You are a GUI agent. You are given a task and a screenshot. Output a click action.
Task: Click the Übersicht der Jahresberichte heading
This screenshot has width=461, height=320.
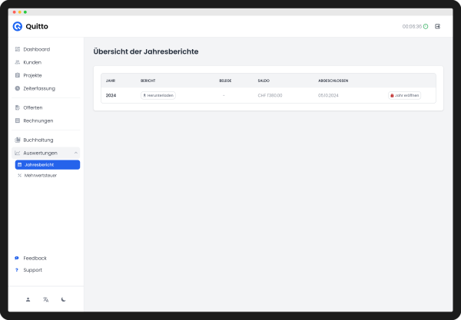[146, 51]
